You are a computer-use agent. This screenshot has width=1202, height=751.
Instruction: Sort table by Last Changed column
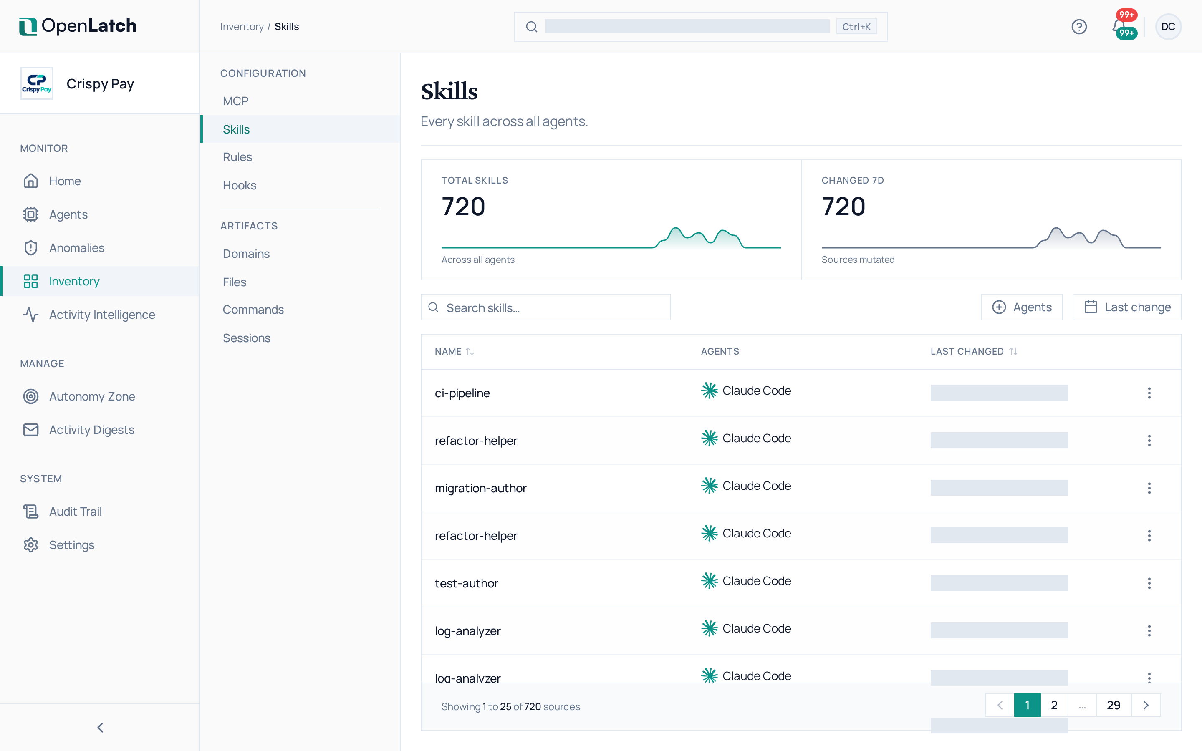coord(974,351)
